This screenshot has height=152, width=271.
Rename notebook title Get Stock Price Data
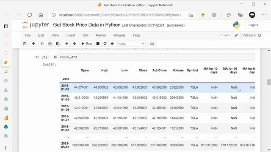point(86,25)
